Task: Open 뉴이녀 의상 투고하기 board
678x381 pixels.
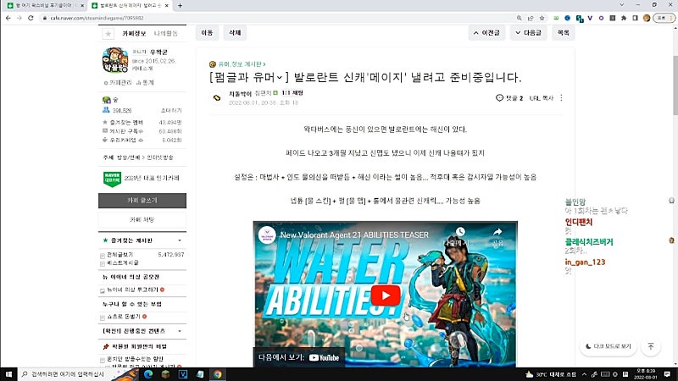Action: (133, 290)
